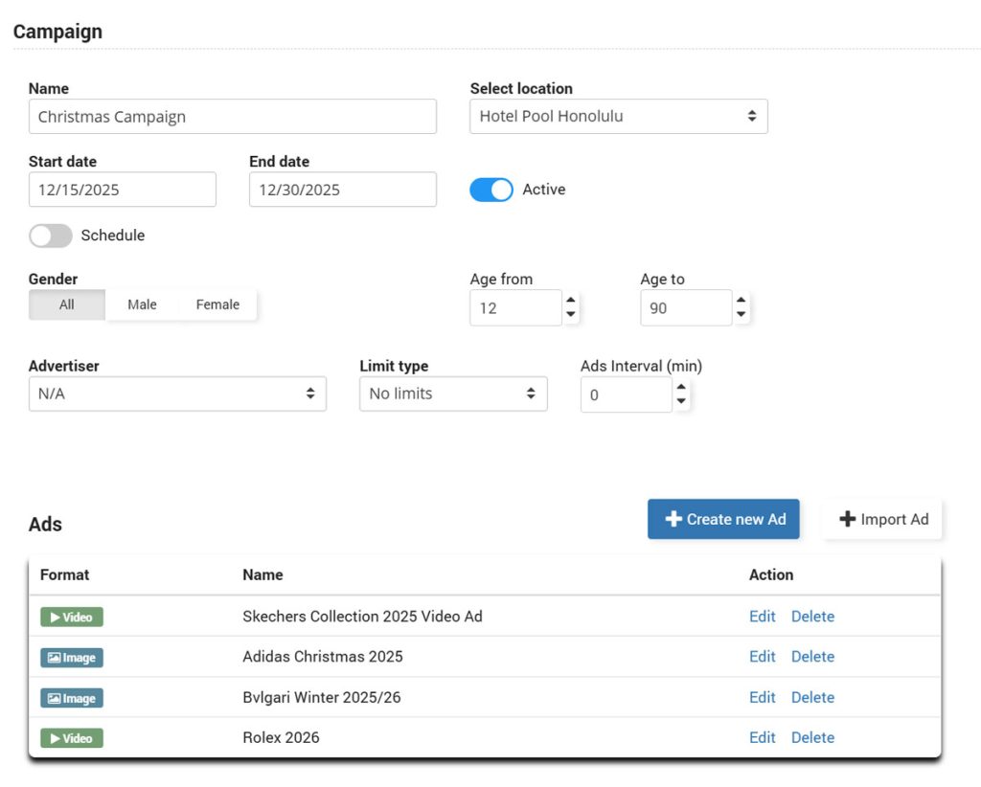Click the campaign Name input field
The height and width of the screenshot is (787, 981).
point(232,117)
